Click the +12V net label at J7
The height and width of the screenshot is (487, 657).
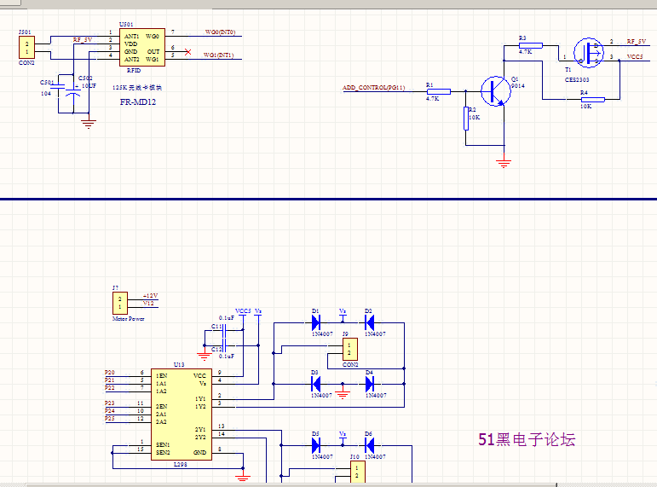[x=151, y=296]
